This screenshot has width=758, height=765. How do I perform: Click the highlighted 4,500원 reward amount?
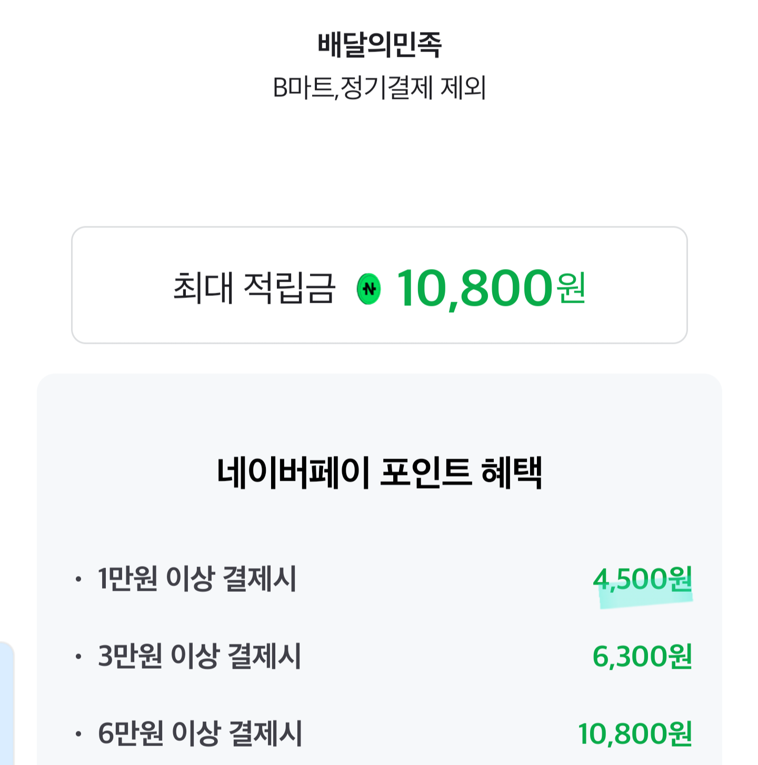click(x=642, y=579)
